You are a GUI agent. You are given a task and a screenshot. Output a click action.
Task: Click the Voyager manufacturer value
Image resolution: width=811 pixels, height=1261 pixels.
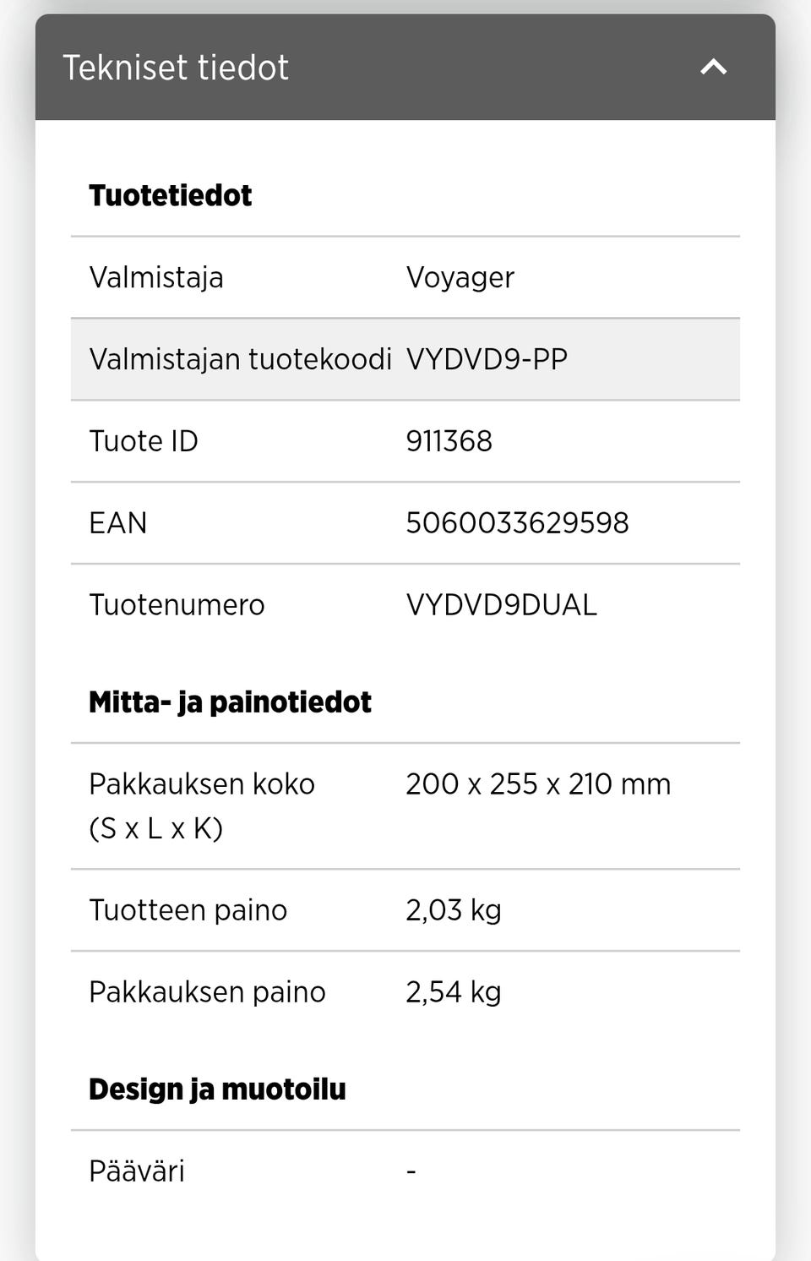[460, 277]
